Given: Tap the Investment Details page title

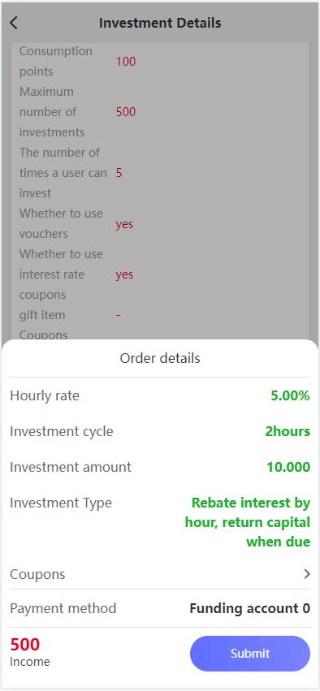Looking at the screenshot, I should click(x=160, y=23).
